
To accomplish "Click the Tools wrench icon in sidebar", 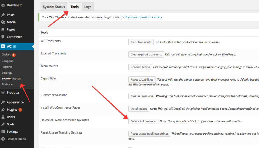I will (3, 124).
